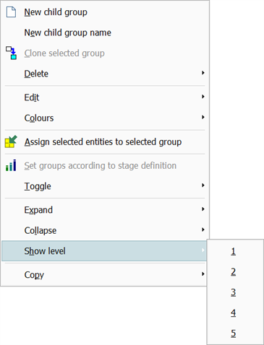Viewport: 264px width, 345px height.
Task: Select New child group name entry
Action: (104, 32)
